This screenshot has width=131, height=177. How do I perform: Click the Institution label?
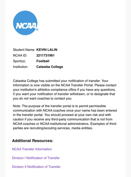point(21,67)
